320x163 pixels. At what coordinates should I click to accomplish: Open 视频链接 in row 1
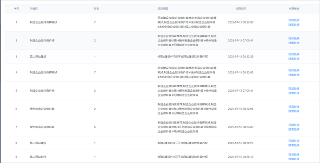tap(294, 20)
